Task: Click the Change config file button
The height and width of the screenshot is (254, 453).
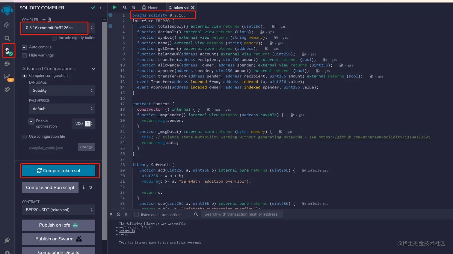Action: 86,147
